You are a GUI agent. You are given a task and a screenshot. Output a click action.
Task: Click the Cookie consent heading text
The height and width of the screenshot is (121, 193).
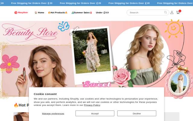click(45, 94)
